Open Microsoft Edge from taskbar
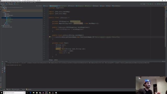167x94 pixels. [31, 93]
